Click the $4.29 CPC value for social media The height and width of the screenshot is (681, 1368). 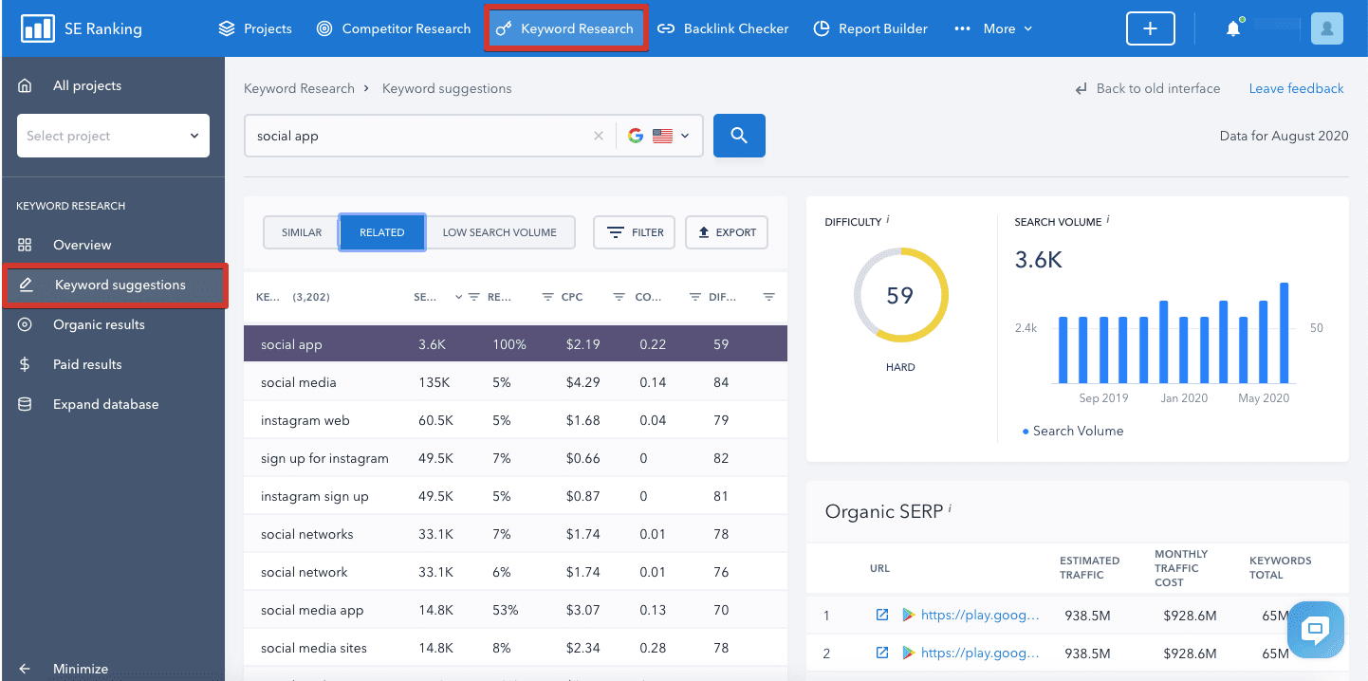point(582,382)
